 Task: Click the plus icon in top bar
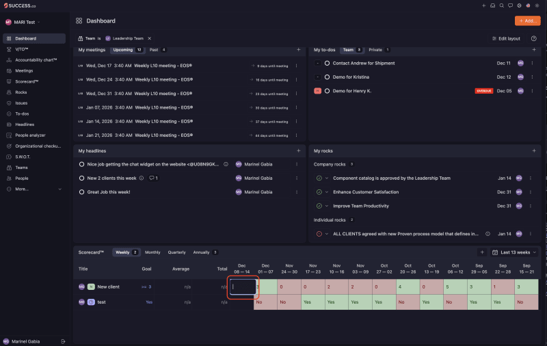484,5
